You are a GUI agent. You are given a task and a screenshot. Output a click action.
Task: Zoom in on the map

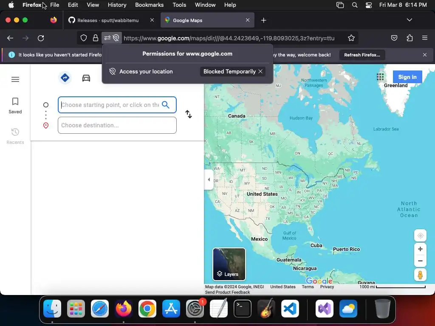420,249
